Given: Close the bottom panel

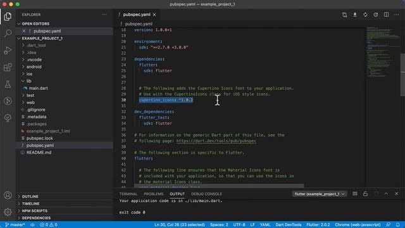Looking at the screenshot, I should tap(397, 194).
